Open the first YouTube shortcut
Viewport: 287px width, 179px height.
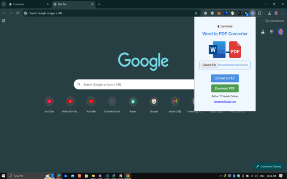click(x=49, y=104)
